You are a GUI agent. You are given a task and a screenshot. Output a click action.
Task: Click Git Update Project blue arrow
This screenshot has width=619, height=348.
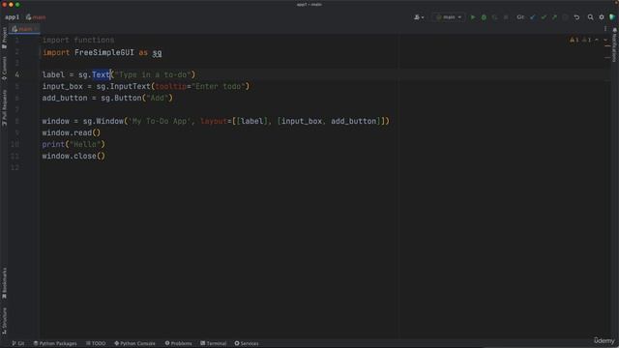(x=533, y=17)
